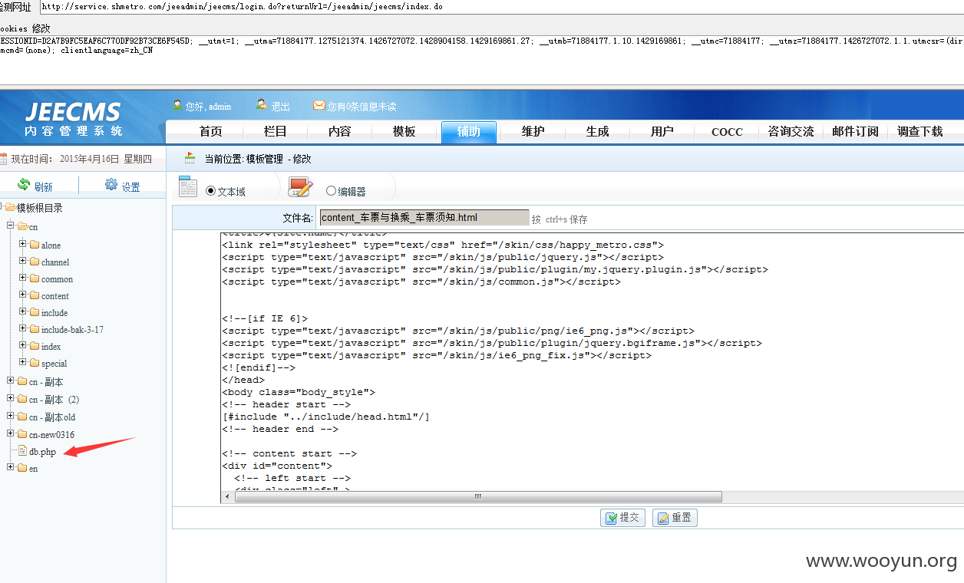Click the 您有0条信息未读 message link

[x=362, y=107]
